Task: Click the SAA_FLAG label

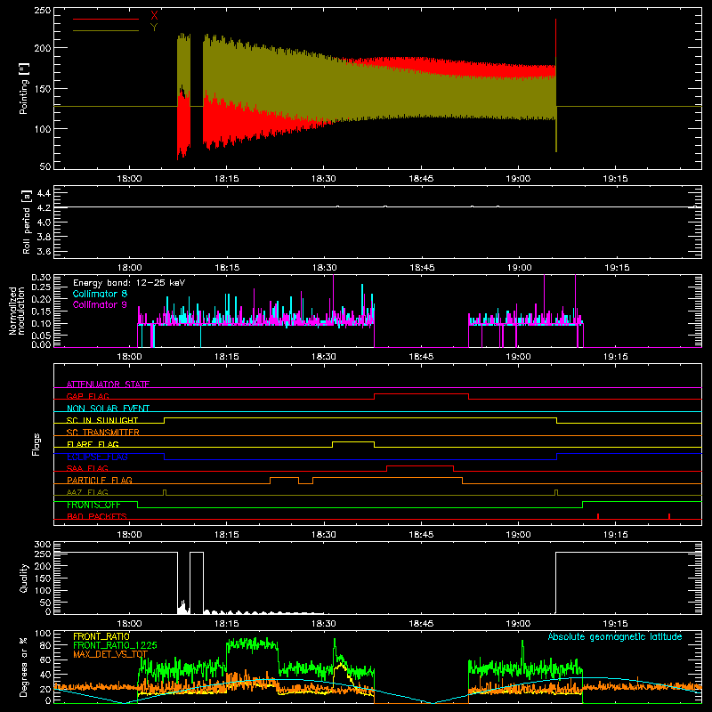Action: [87, 468]
